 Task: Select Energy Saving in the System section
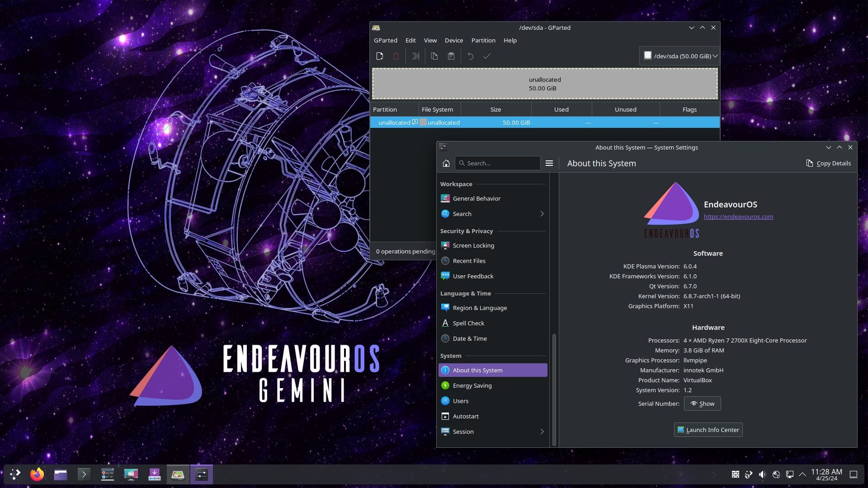[x=472, y=385]
